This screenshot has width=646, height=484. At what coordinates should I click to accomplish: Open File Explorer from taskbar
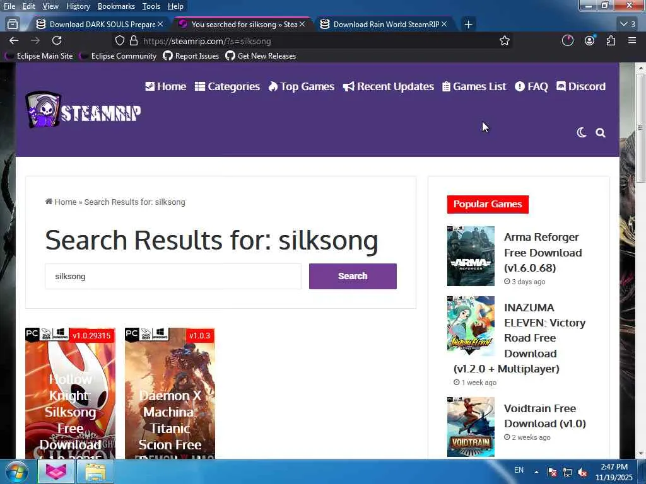pyautogui.click(x=96, y=471)
